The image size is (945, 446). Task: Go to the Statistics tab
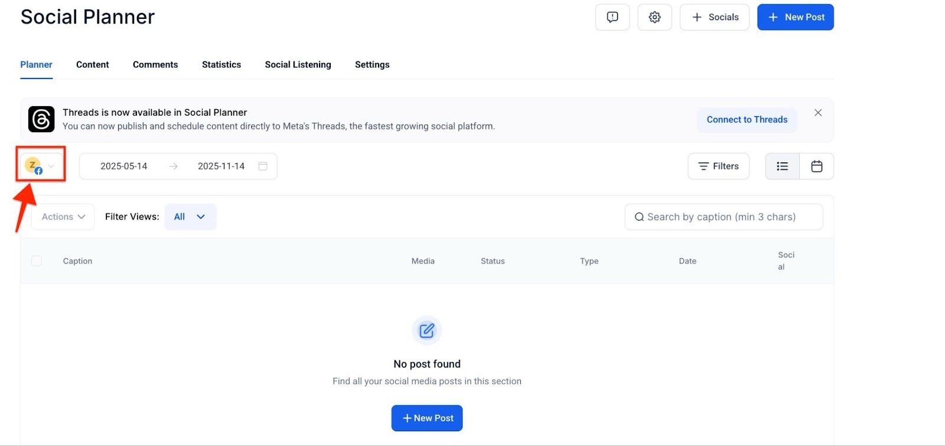pyautogui.click(x=221, y=65)
